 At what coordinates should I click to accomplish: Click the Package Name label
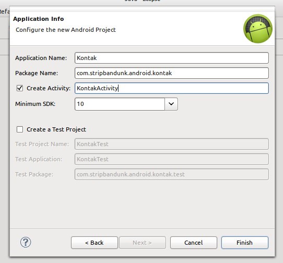[37, 73]
